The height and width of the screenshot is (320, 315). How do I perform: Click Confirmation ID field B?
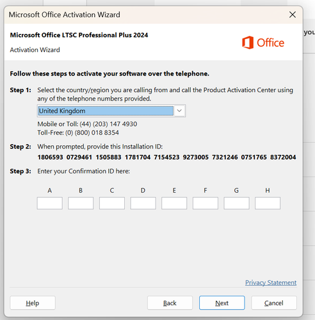(81, 203)
